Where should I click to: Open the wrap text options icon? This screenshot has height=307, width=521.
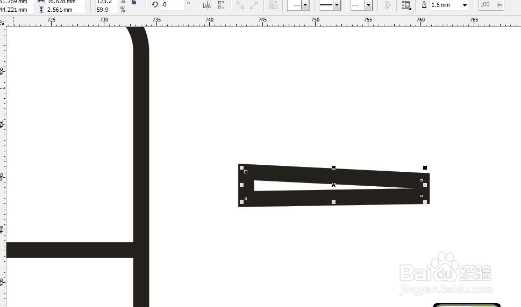click(x=406, y=5)
